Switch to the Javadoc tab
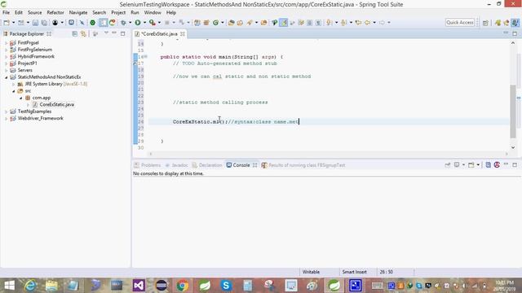522x293 pixels. click(x=176, y=165)
